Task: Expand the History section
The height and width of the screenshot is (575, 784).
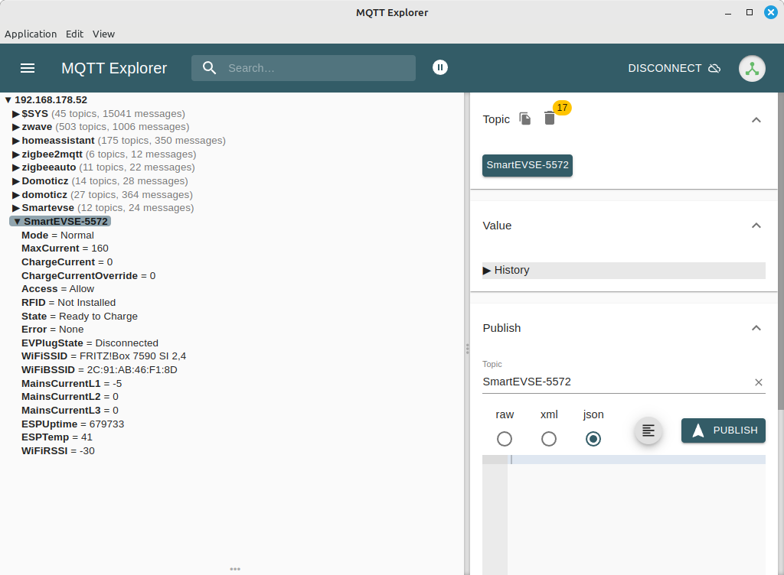Action: (623, 270)
